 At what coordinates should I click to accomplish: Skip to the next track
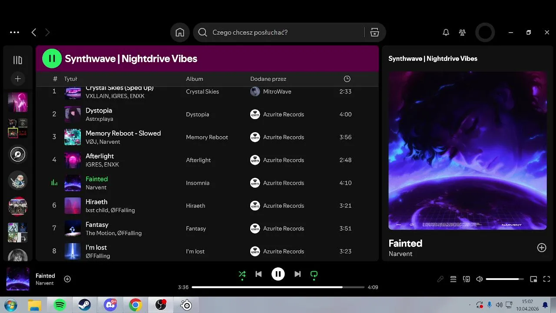click(x=298, y=274)
